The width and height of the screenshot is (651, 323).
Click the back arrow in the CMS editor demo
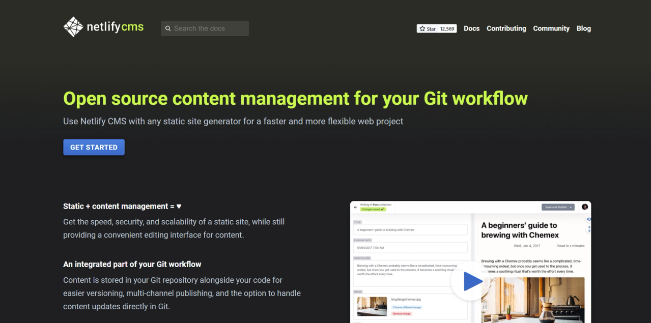coord(355,207)
